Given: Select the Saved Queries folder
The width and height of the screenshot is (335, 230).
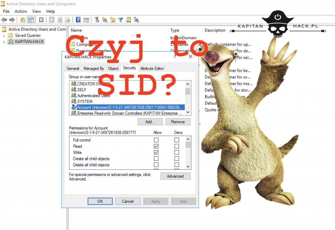Looking at the screenshot, I should tap(27, 35).
